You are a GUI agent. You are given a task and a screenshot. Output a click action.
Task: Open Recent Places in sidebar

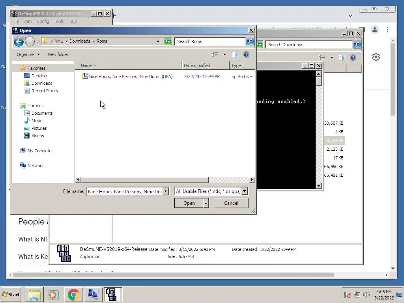pos(45,91)
